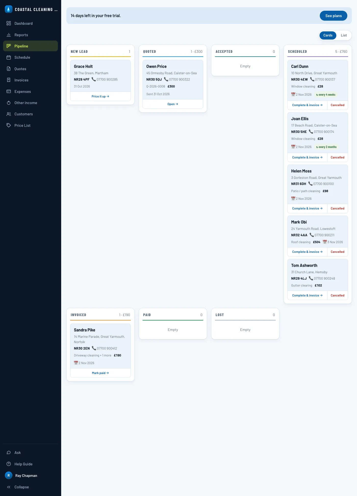The height and width of the screenshot is (496, 357).
Task: Click the Coastal Cleaning water drop logo
Action: (9, 9)
